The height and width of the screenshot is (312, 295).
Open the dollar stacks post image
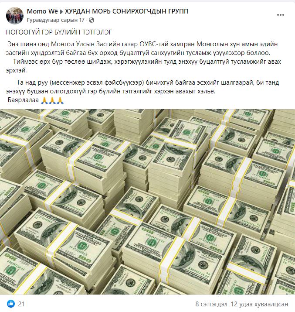click(x=147, y=202)
